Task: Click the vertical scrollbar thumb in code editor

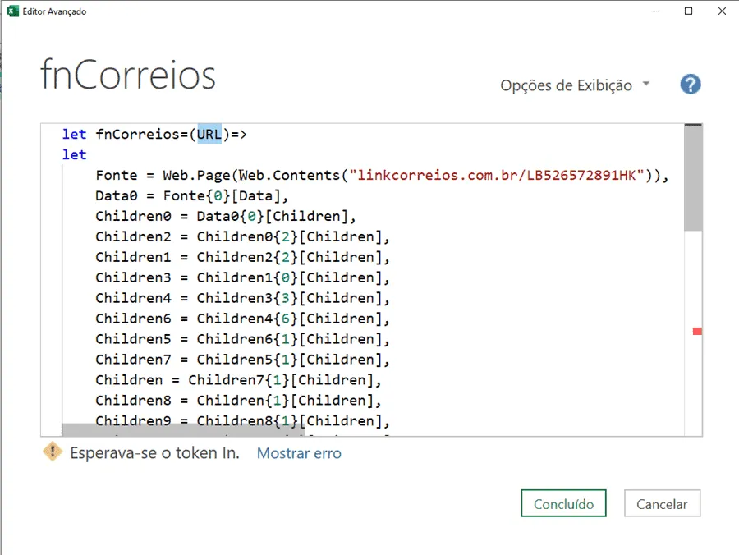Action: tap(693, 178)
